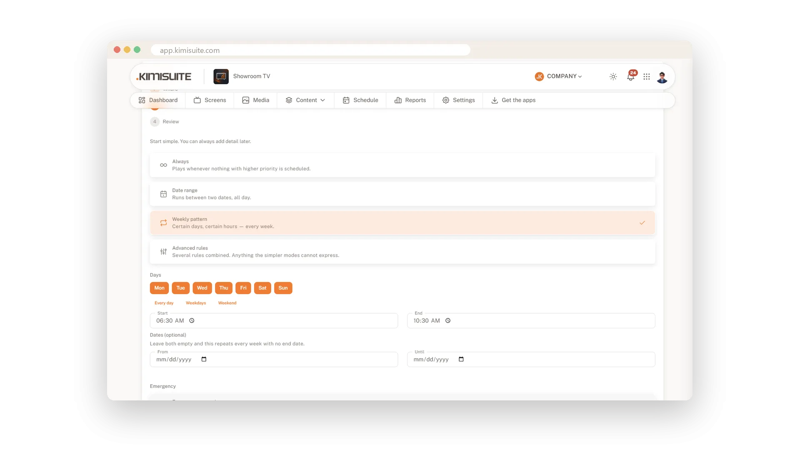Click the repeat icon beside Weekly pattern

[x=163, y=223]
